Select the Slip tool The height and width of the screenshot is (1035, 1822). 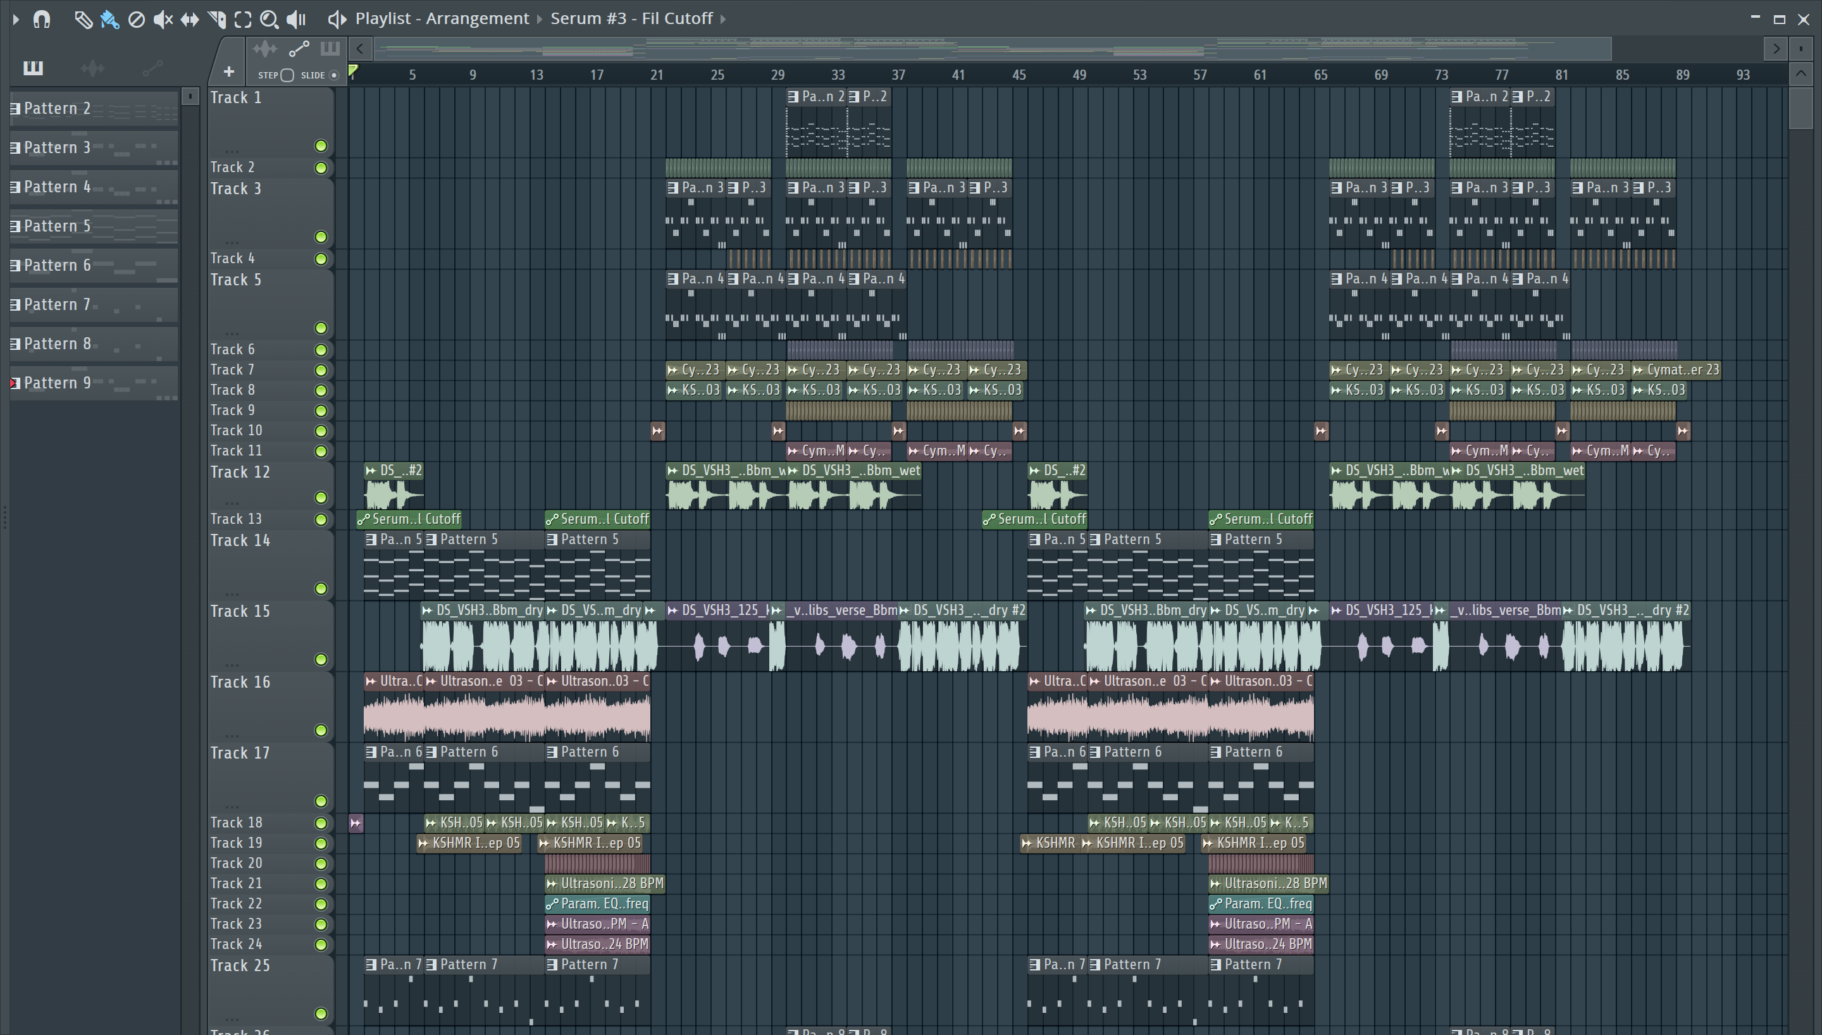(x=190, y=19)
